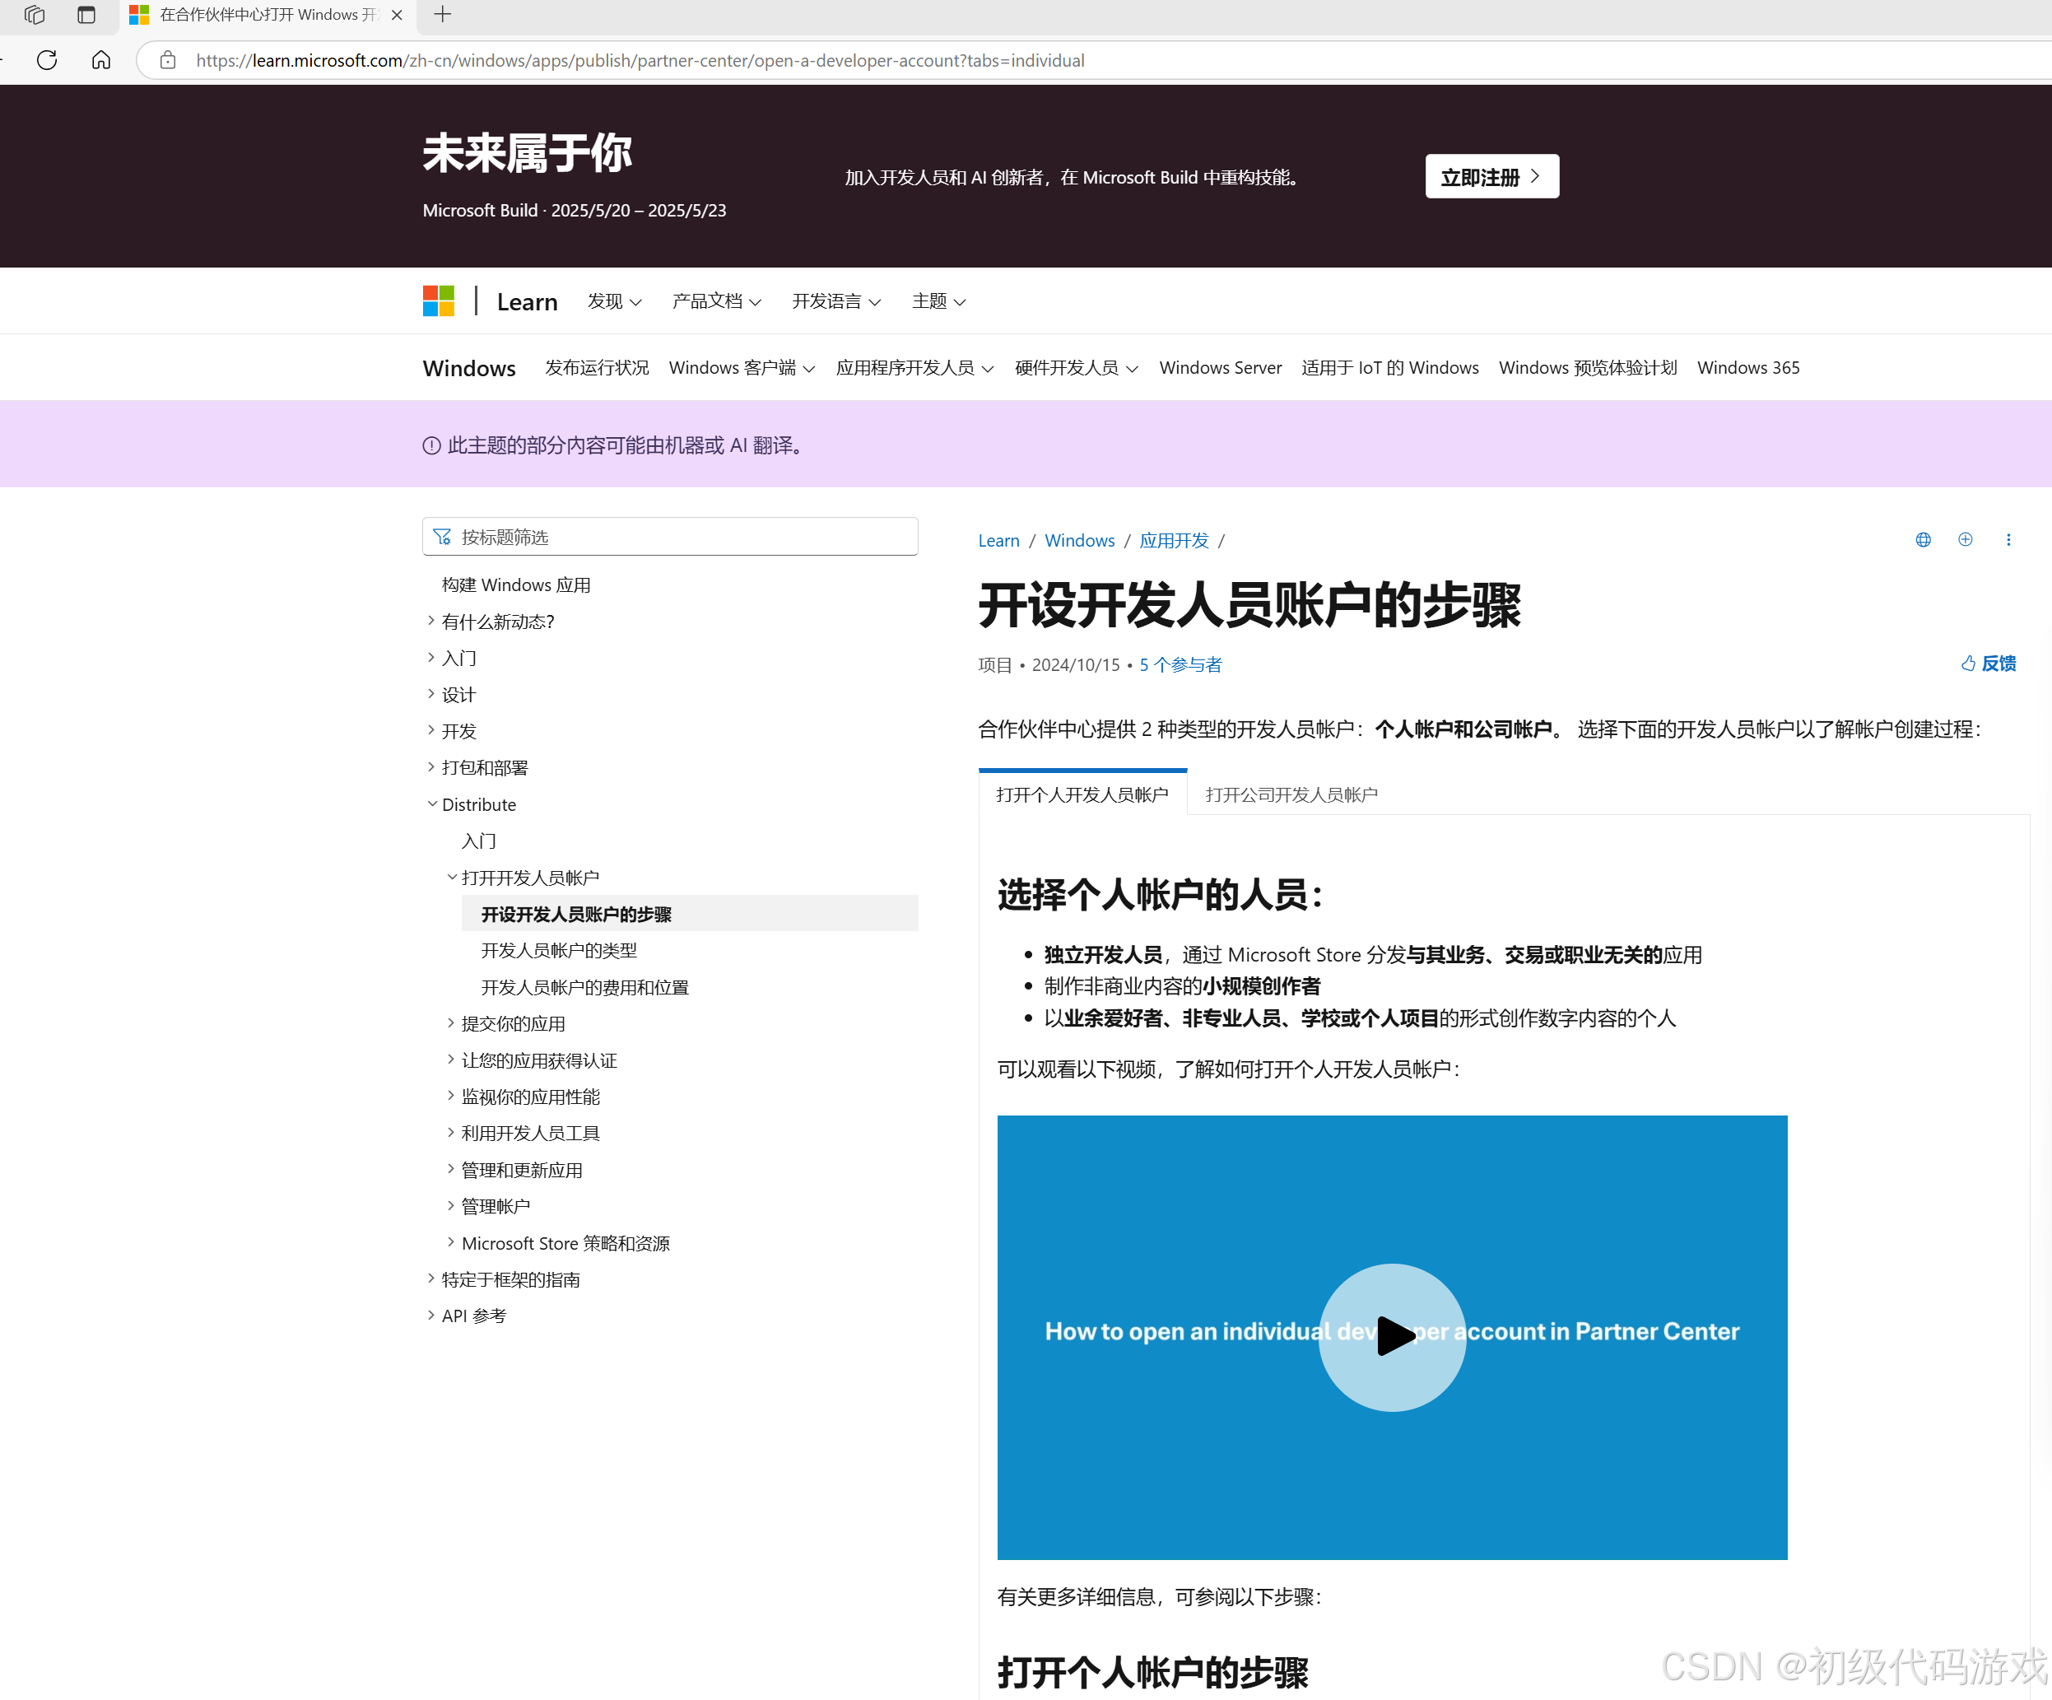The width and height of the screenshot is (2052, 1700).
Task: Click the 按标题筛选 filter input field
Action: click(670, 537)
